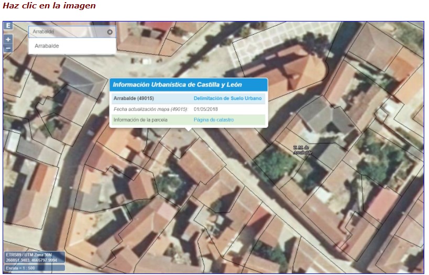The width and height of the screenshot is (429, 275).
Task: Click the E button above zoom controls
Action: click(x=7, y=26)
